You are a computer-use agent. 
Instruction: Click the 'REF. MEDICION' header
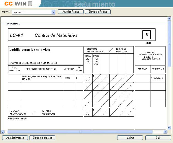tap(15, 69)
